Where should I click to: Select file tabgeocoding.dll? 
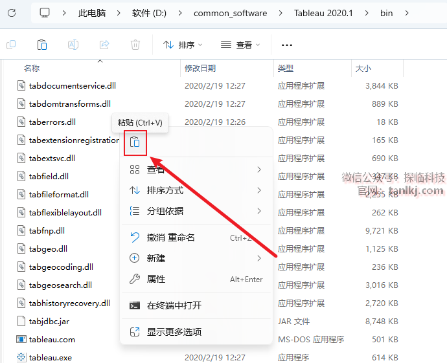point(61,267)
